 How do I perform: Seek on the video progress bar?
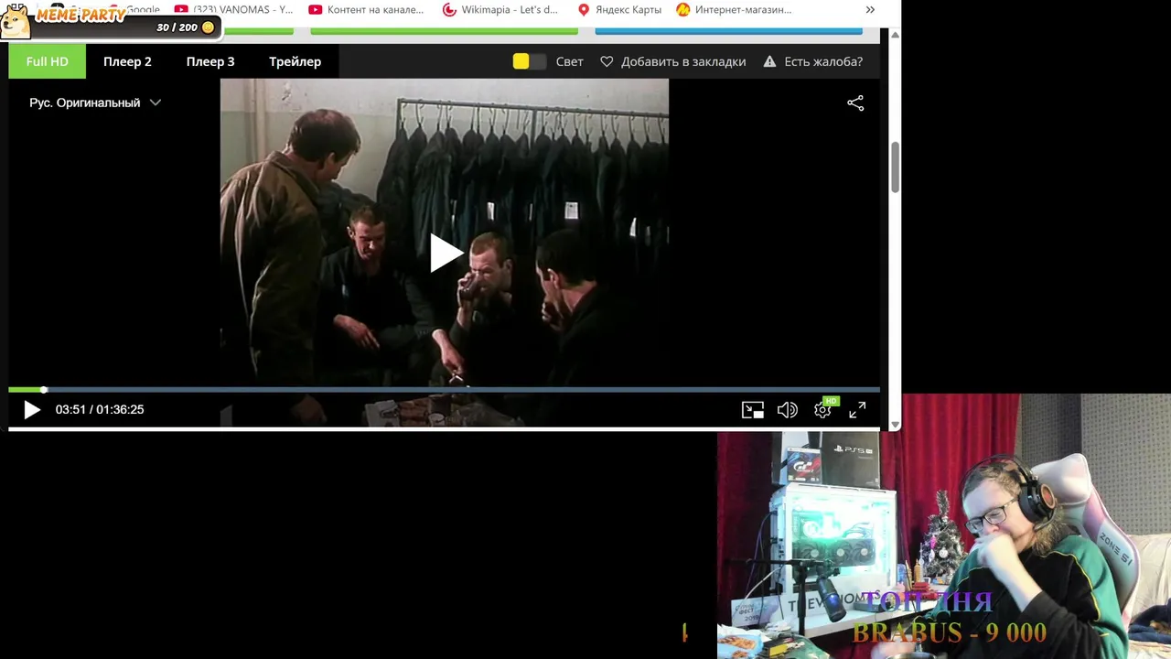444,390
